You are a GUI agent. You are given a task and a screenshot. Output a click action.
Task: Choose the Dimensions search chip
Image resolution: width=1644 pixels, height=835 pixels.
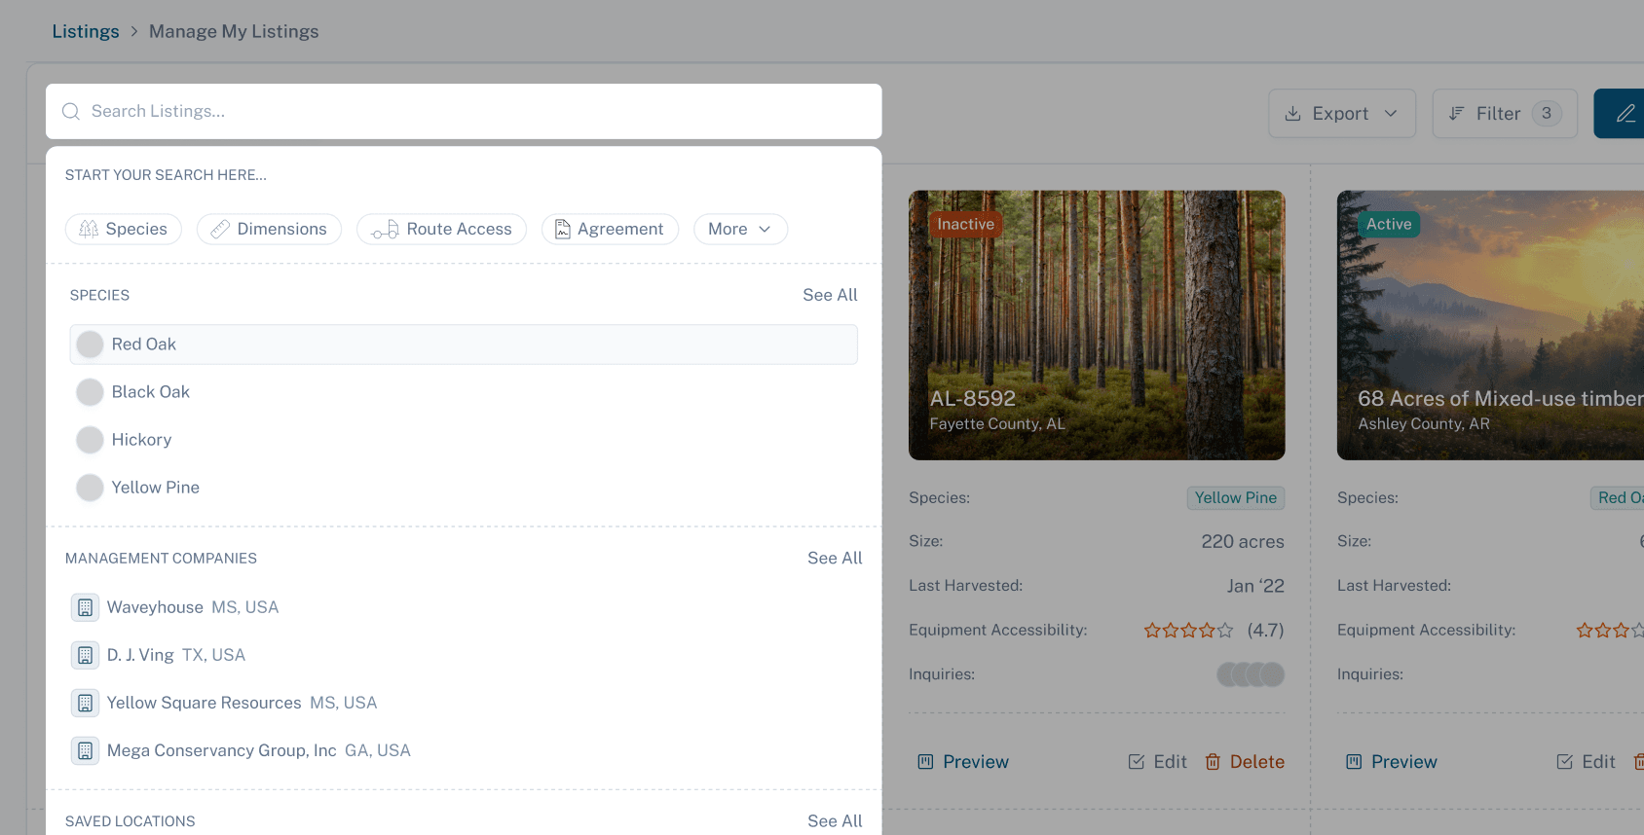coord(269,230)
